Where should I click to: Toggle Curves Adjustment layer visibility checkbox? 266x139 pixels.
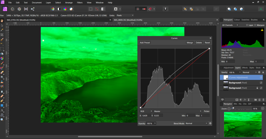[x=261, y=77]
